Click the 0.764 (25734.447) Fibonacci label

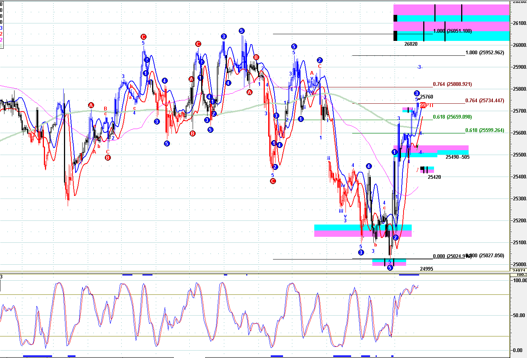pos(485,101)
